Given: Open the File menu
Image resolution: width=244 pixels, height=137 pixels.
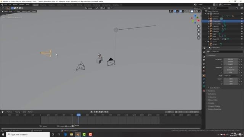Looking at the screenshot, I should click(6, 5).
